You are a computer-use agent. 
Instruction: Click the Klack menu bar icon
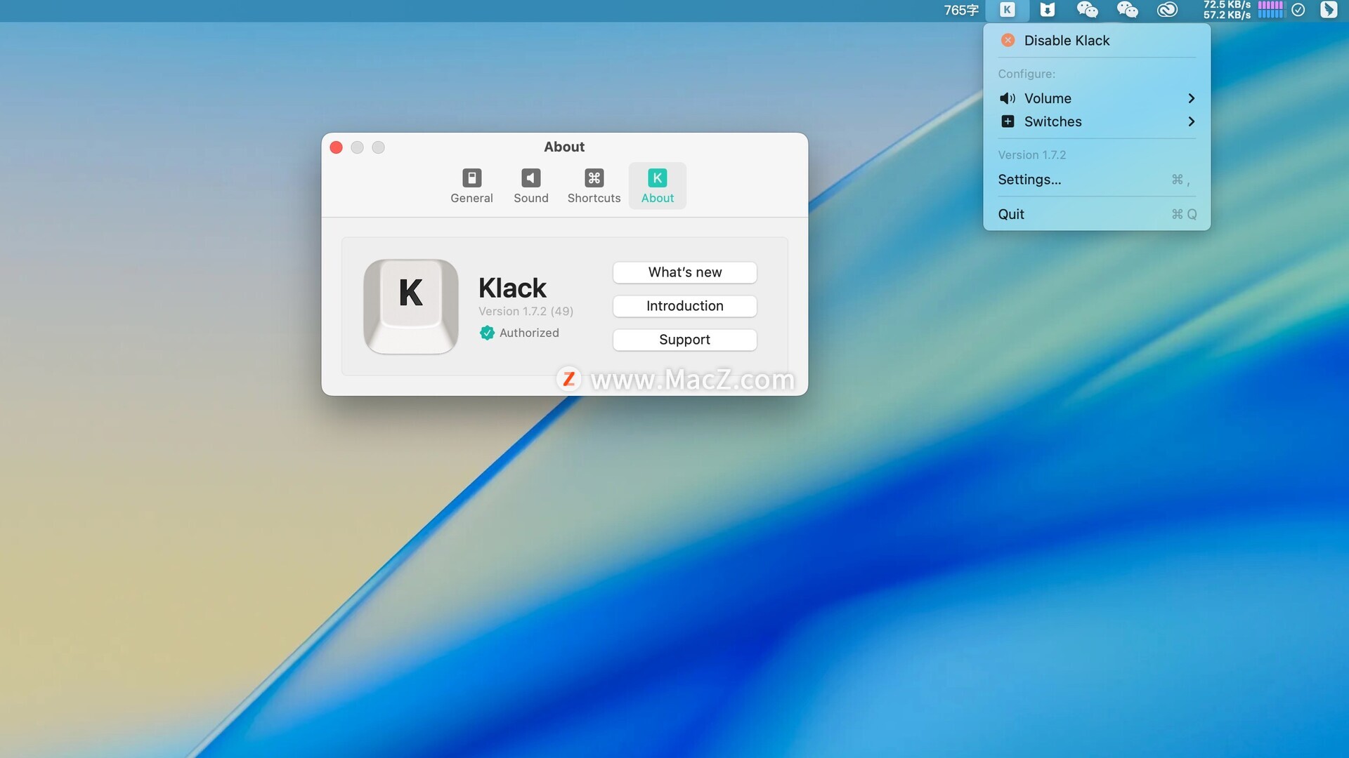pos(1007,10)
